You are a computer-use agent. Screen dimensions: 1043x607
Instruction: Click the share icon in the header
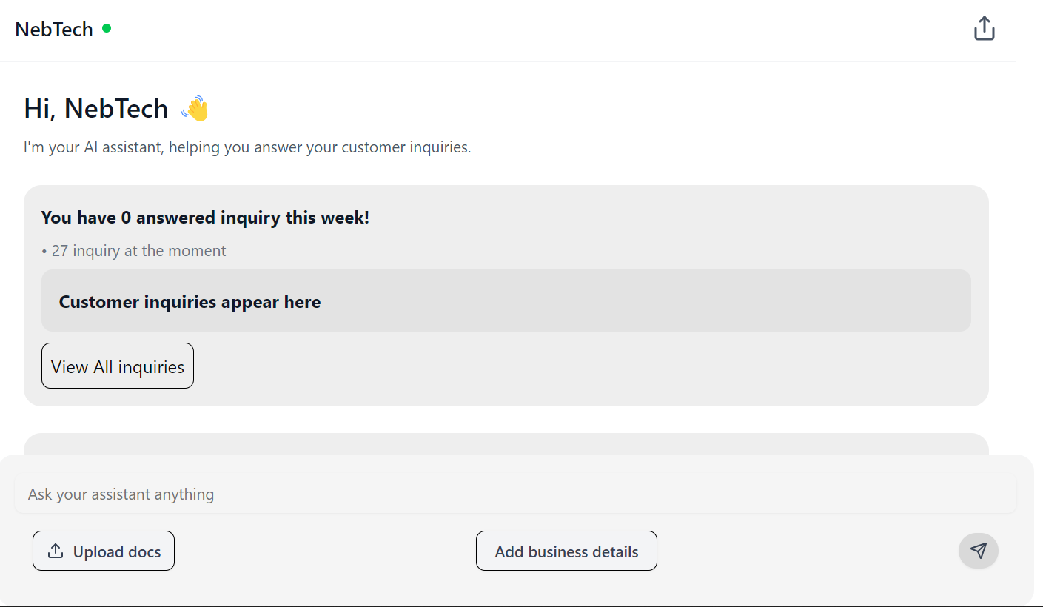(984, 29)
